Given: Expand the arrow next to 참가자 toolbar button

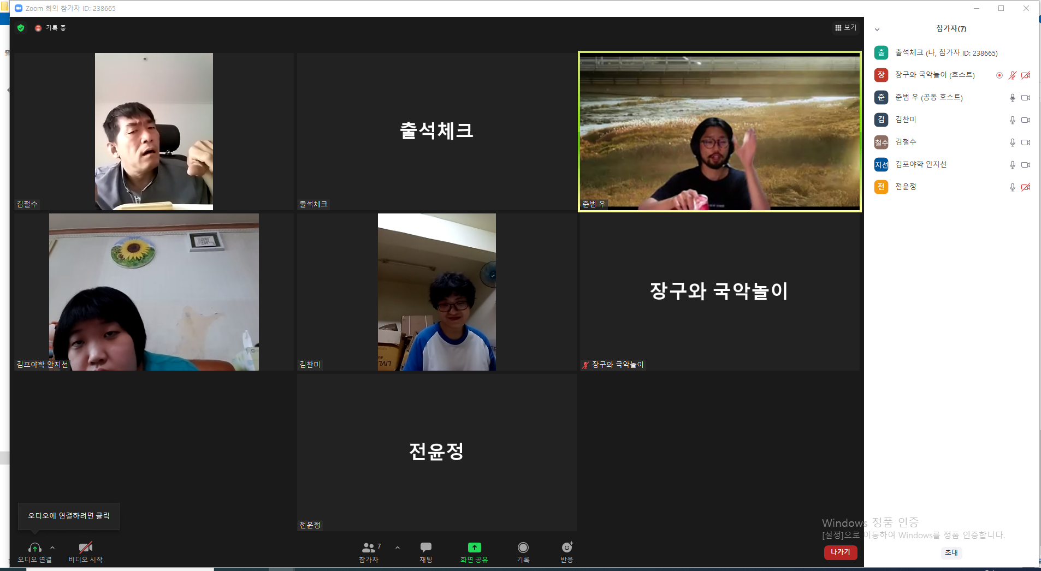Looking at the screenshot, I should (x=398, y=548).
